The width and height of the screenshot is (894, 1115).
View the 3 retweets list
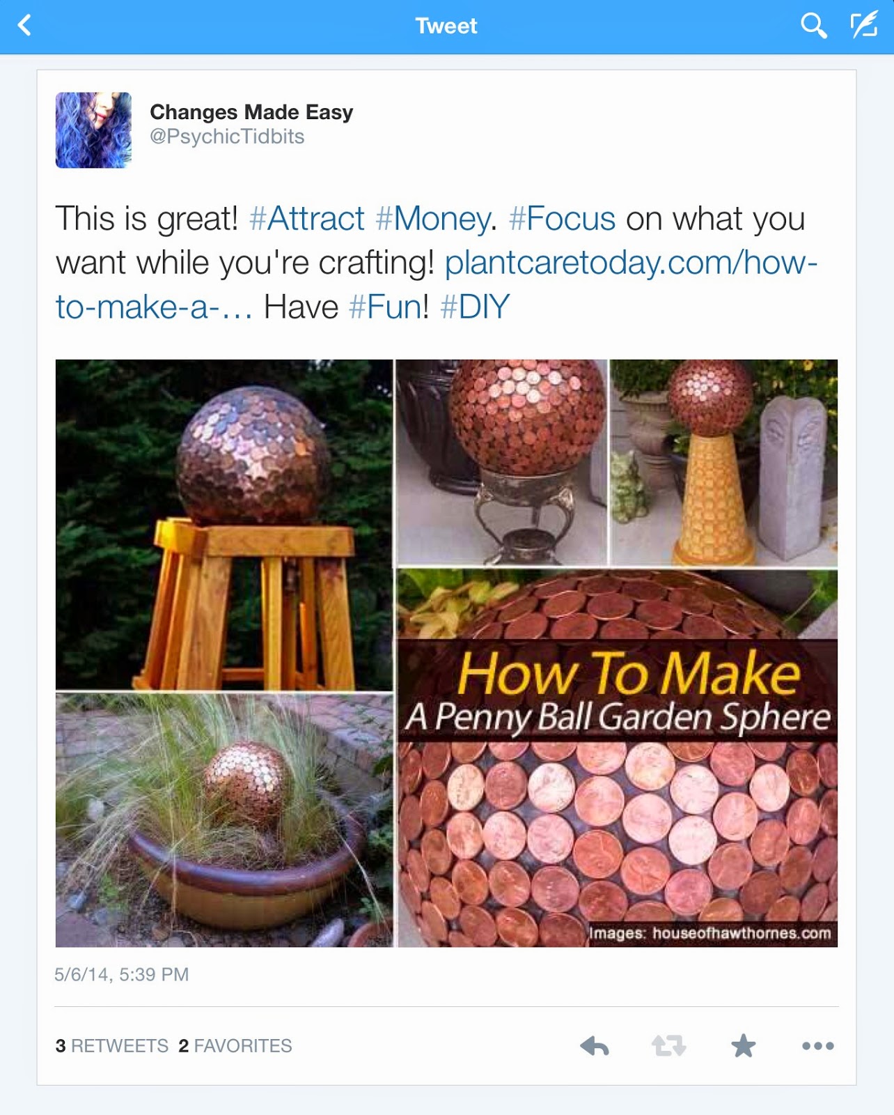point(112,1046)
